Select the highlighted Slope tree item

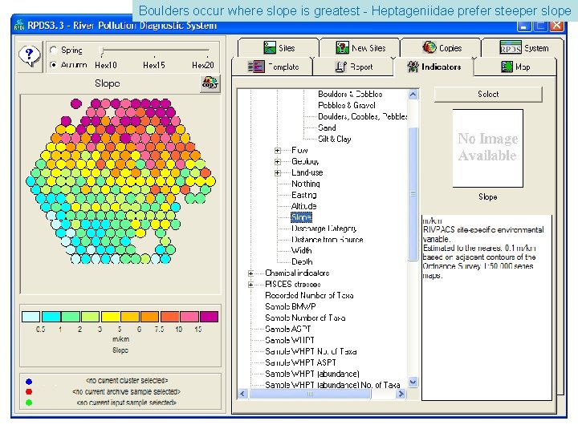[x=301, y=217]
